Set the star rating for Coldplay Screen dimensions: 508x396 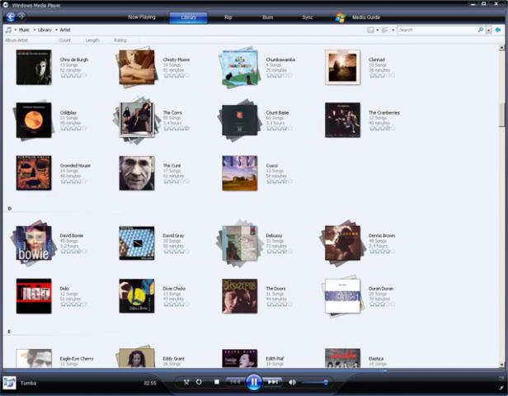tap(73, 129)
